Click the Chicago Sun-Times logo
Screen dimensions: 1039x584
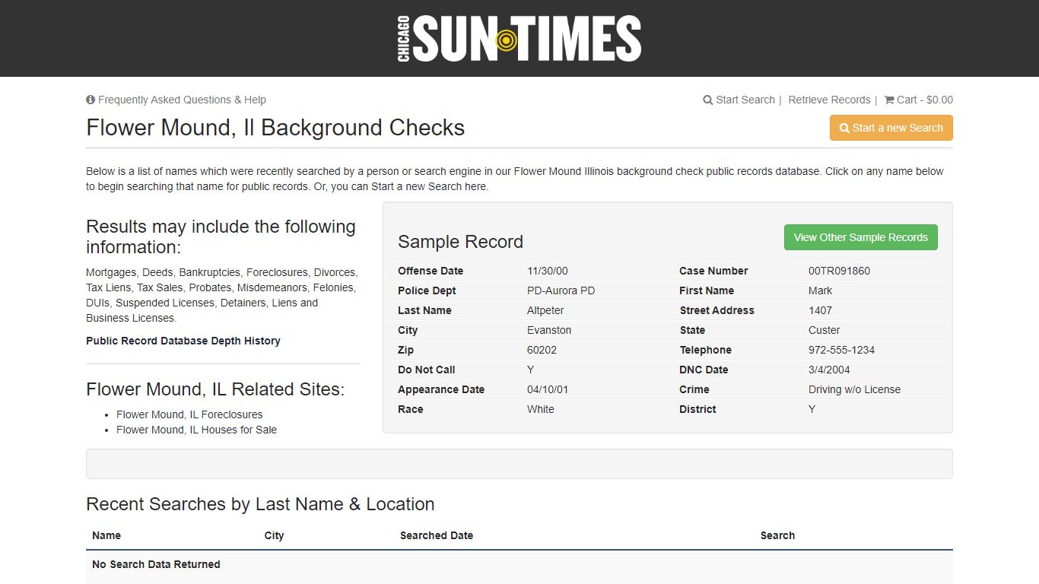pos(519,39)
